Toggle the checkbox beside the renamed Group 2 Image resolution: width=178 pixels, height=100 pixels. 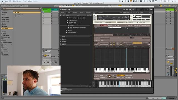pyautogui.click(x=108, y=28)
